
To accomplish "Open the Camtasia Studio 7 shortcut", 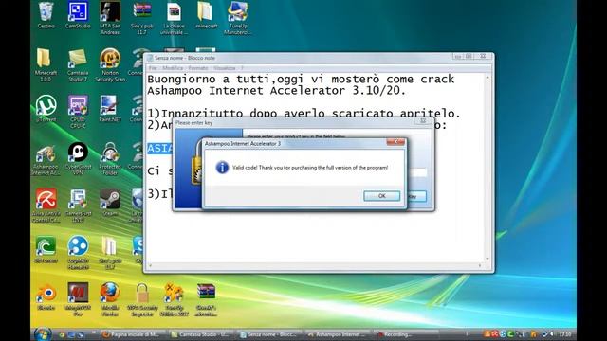I will (x=78, y=65).
